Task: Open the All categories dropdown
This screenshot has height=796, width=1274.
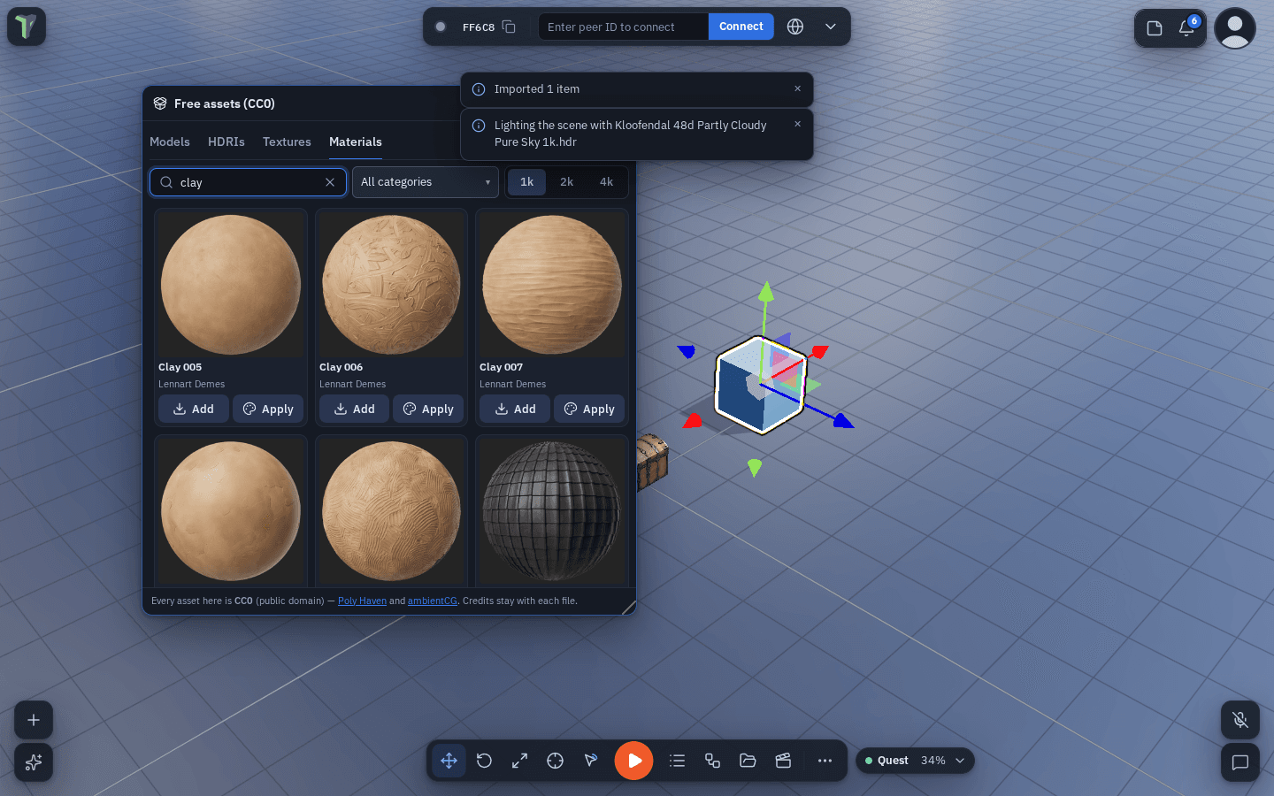Action: point(426,182)
